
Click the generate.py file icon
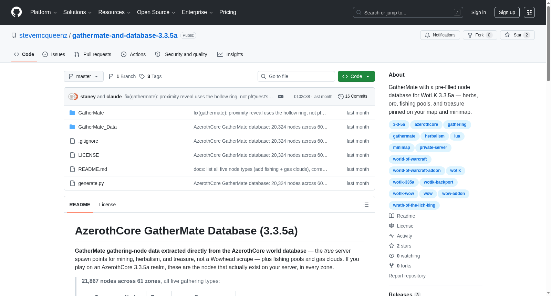[72, 183]
